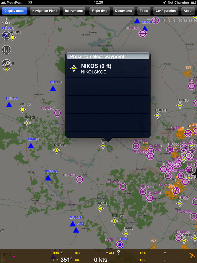Tap the split-screen layout icon
Viewport: 197px width, 263px height.
click(6, 49)
